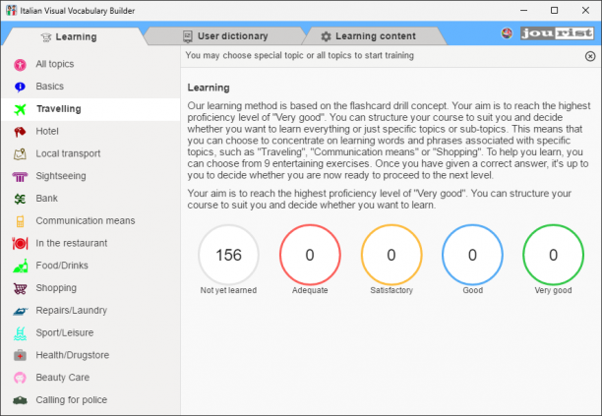Image resolution: width=602 pixels, height=416 pixels.
Task: Click the blue Good level circle
Action: (472, 255)
